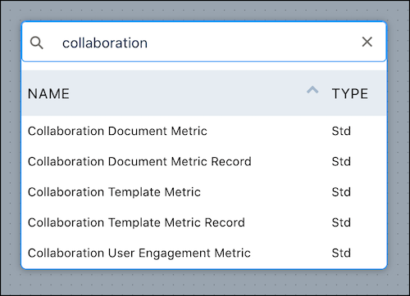Screen dimensions: 410x296
Task: Toggle sort using the NAME column arrow
Action: click(312, 90)
